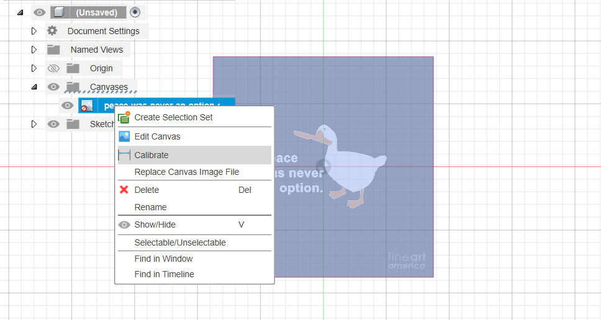The image size is (601, 320).
Task: Toggle visibility eye of the (Unsaved) component
Action: click(x=39, y=12)
